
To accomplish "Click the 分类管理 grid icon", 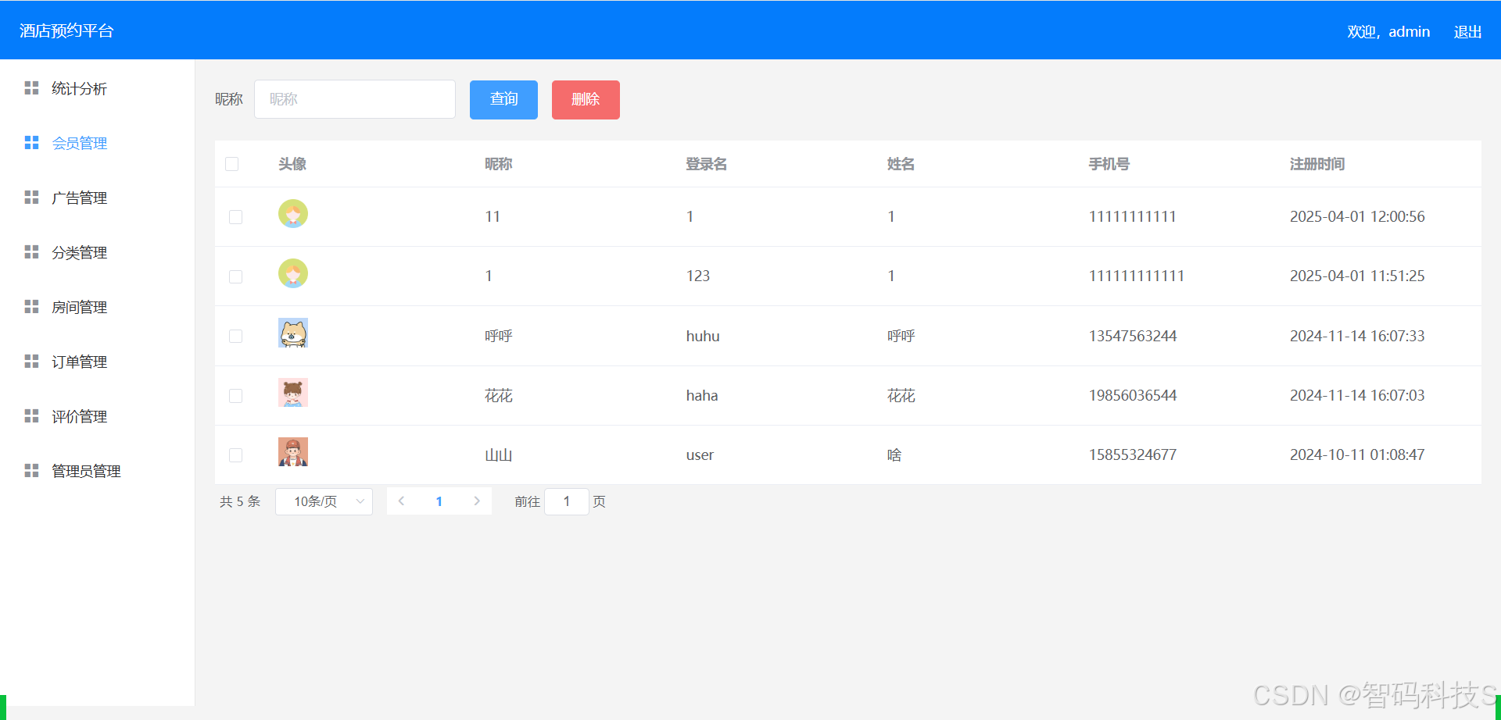I will tap(31, 251).
